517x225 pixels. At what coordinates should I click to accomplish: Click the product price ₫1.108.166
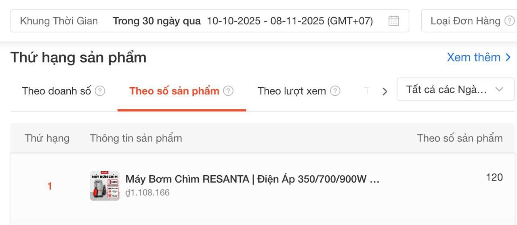pos(147,193)
